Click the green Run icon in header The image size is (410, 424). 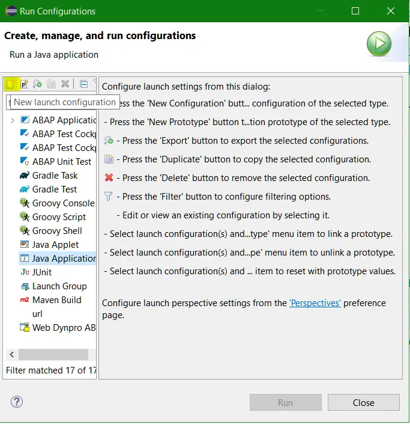tap(379, 45)
